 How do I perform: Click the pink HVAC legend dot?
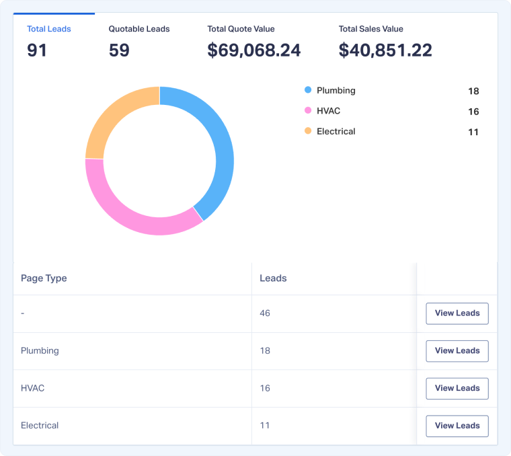point(308,111)
